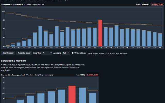Image resolution: width=165 pixels, height=103 pixels.
Task: Click the 31.5 Hz band bar
Action: click(13, 45)
